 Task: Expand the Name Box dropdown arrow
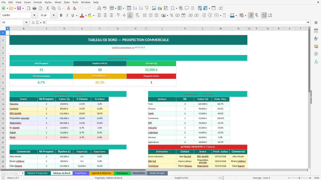[26, 22]
